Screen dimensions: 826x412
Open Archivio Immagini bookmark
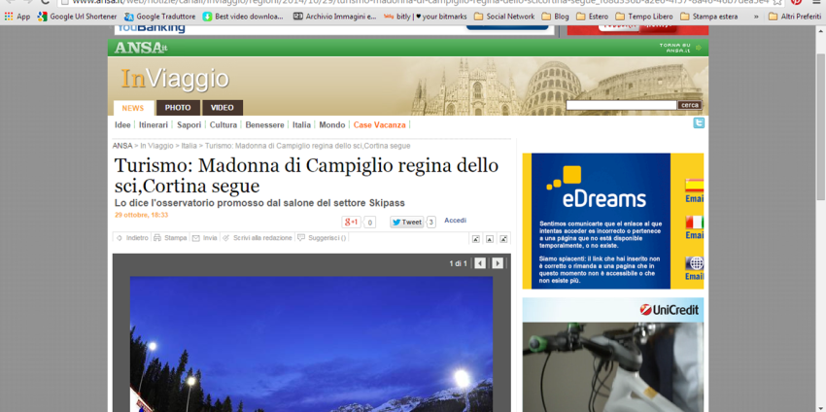point(335,17)
